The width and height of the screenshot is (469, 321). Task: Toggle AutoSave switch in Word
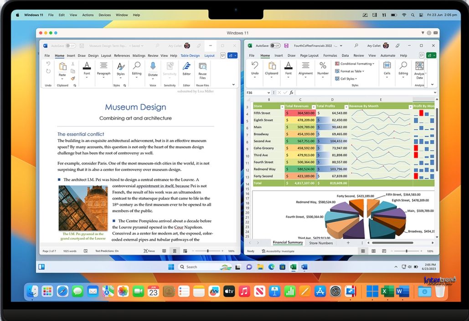coord(70,45)
